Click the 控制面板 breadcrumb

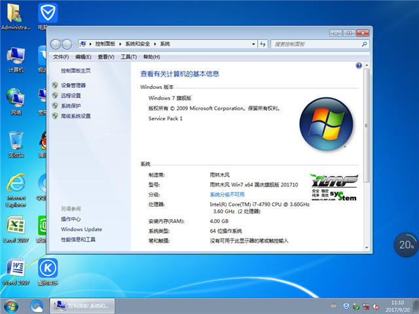[105, 44]
